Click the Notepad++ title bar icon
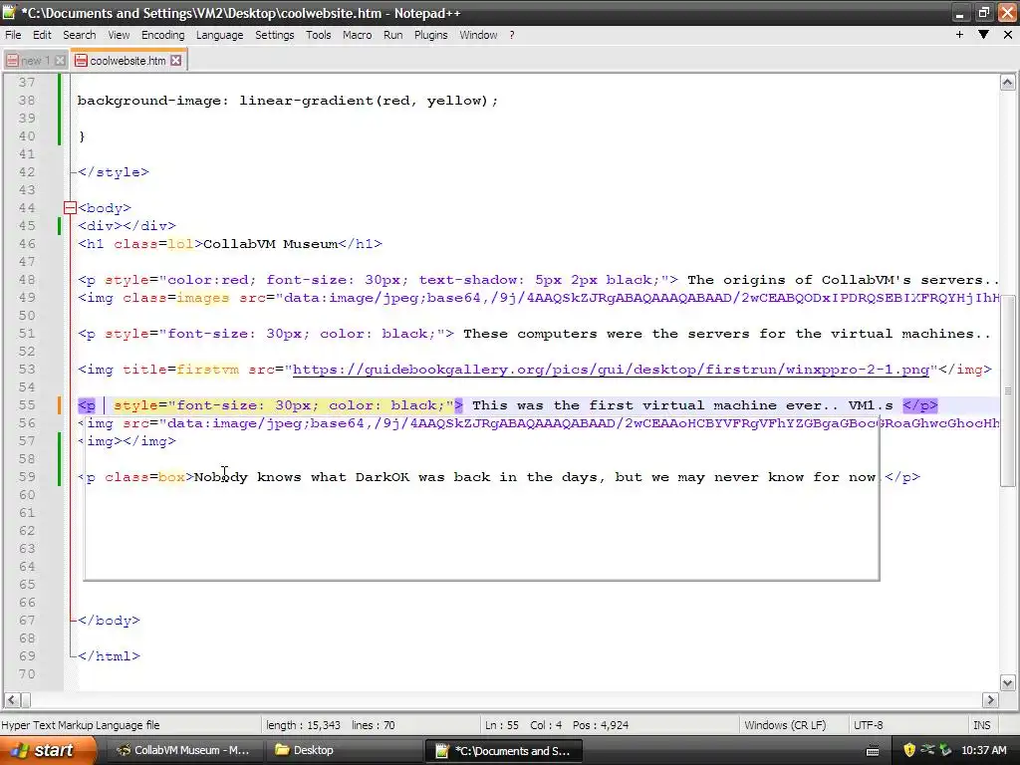The image size is (1020, 765). click(9, 12)
